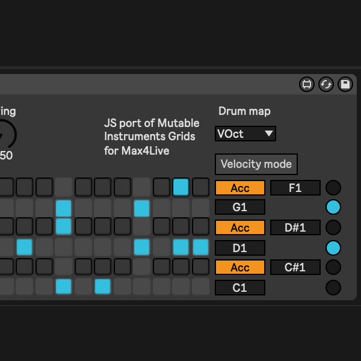Click the hot-swap preset arrows icon
The height and width of the screenshot is (361, 361).
coord(326,84)
